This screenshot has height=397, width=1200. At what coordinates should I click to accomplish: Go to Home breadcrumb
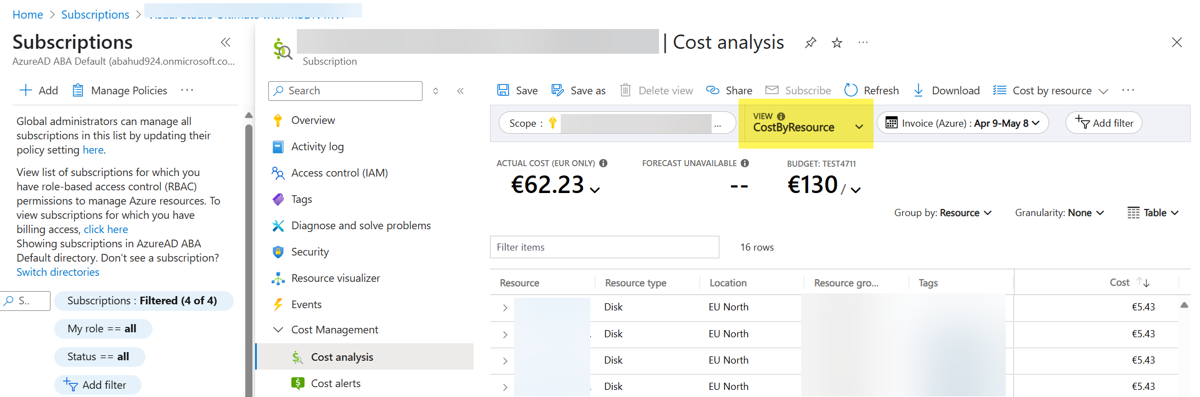tap(27, 15)
